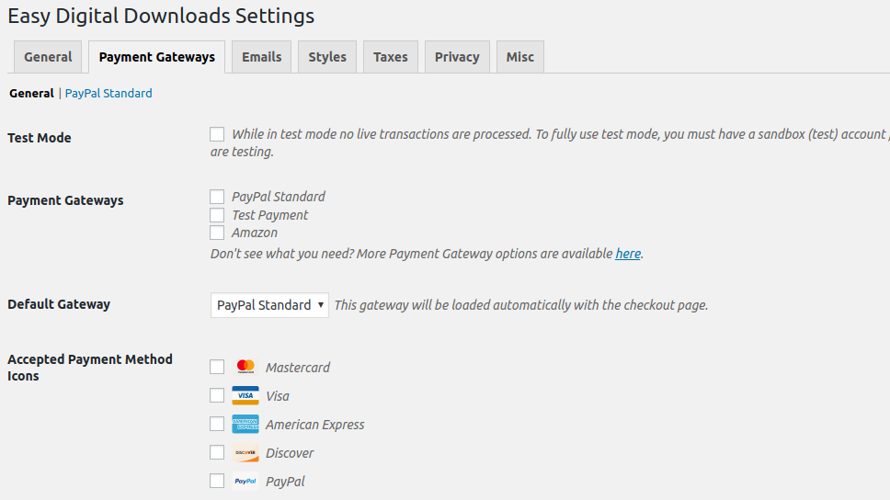Click the Visa card icon
Screen dimensions: 890x500
[x=245, y=395]
